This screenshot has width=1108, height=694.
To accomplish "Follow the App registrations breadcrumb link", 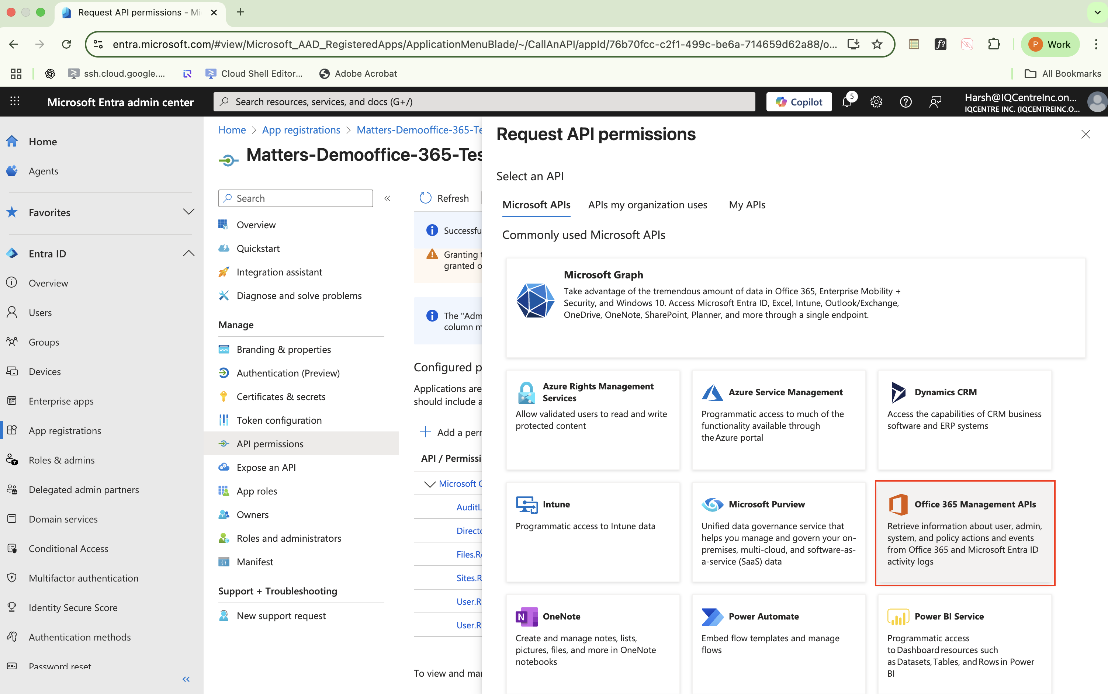I will coord(301,130).
